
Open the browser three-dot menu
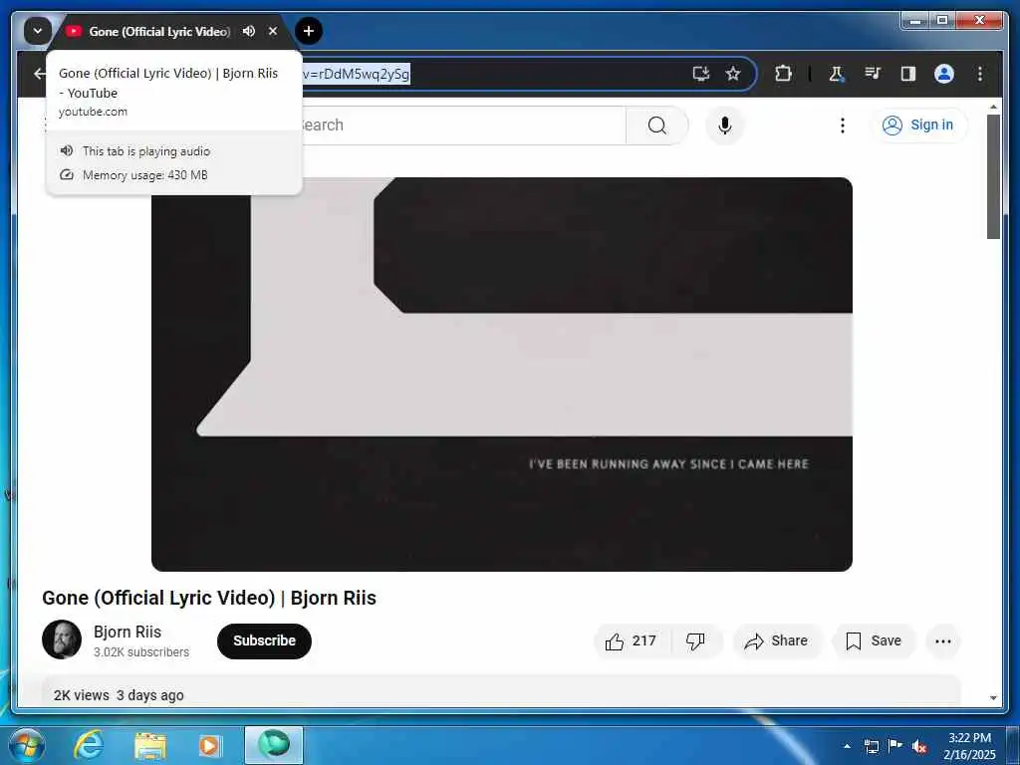pos(980,74)
